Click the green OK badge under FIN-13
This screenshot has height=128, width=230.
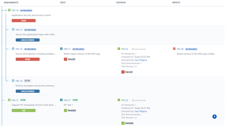tap(24, 110)
